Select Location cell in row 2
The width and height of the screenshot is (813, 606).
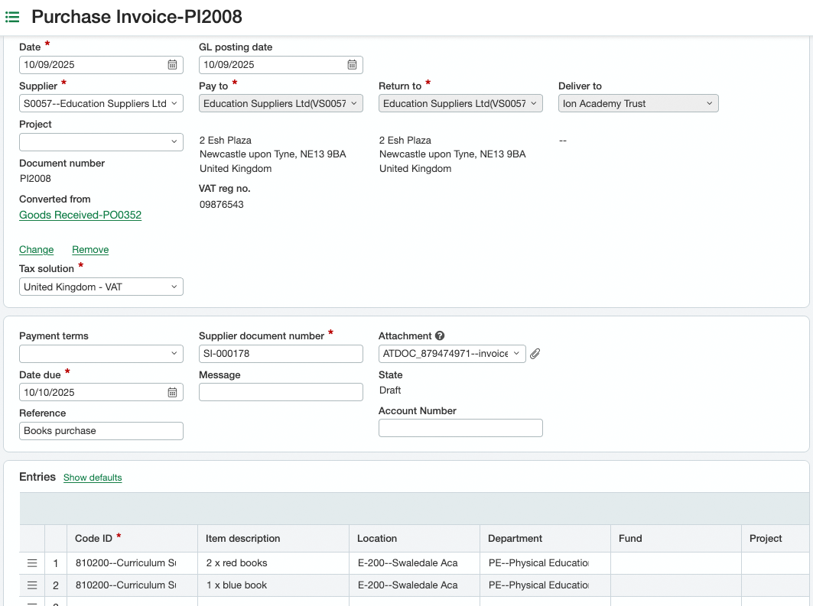click(x=415, y=585)
